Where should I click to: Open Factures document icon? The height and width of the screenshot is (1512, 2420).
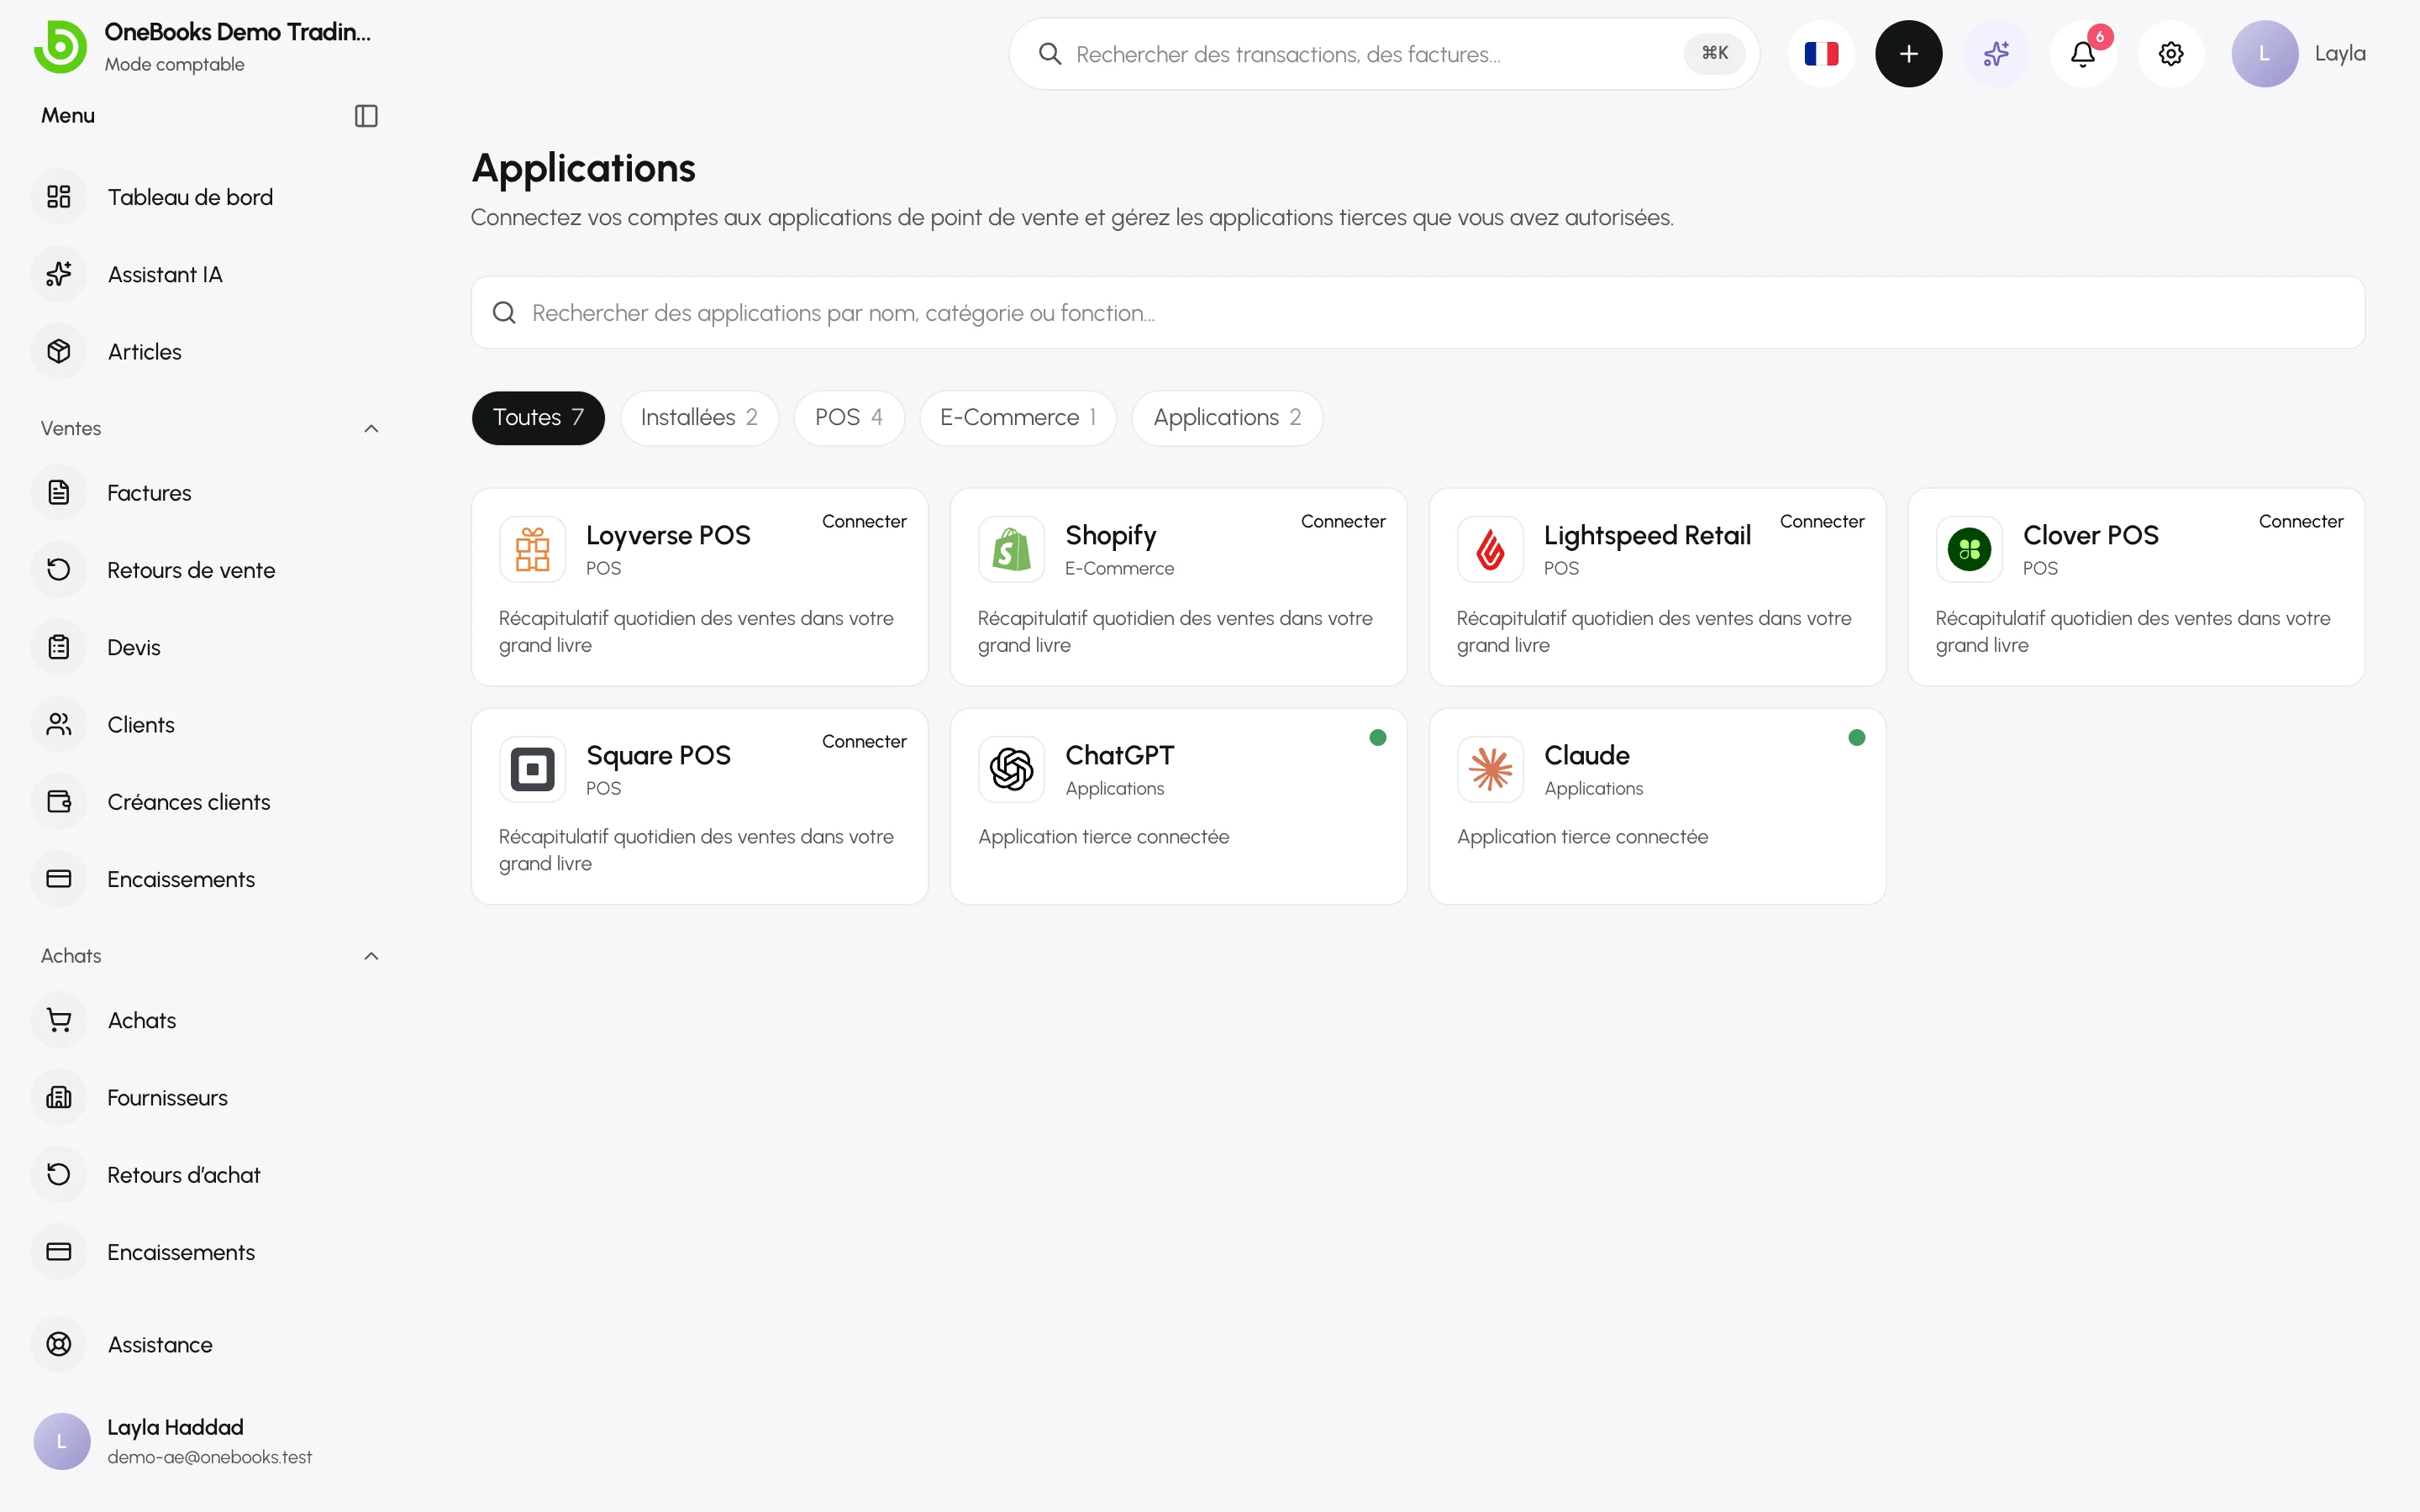pos(59,492)
